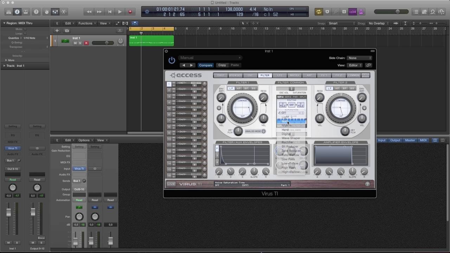Go to beginning with transport button
The height and width of the screenshot is (253, 450).
click(x=110, y=12)
